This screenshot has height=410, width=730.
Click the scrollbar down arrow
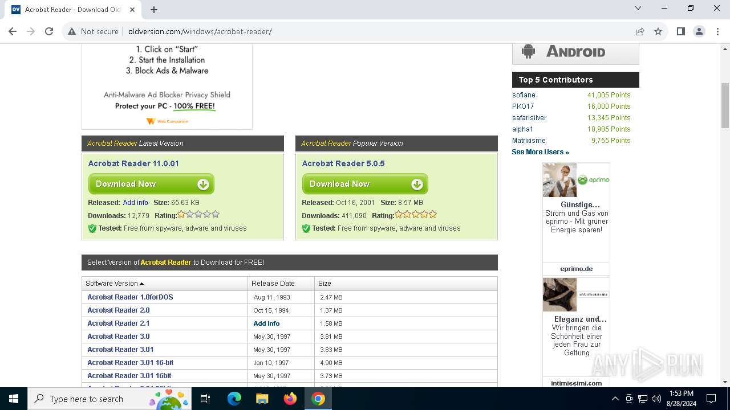pyautogui.click(x=725, y=382)
